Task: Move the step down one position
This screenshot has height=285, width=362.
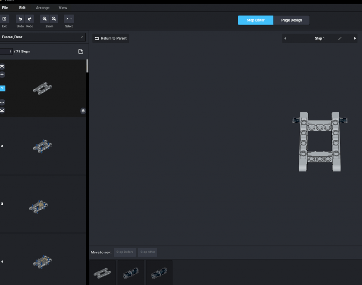Action: tap(2, 102)
